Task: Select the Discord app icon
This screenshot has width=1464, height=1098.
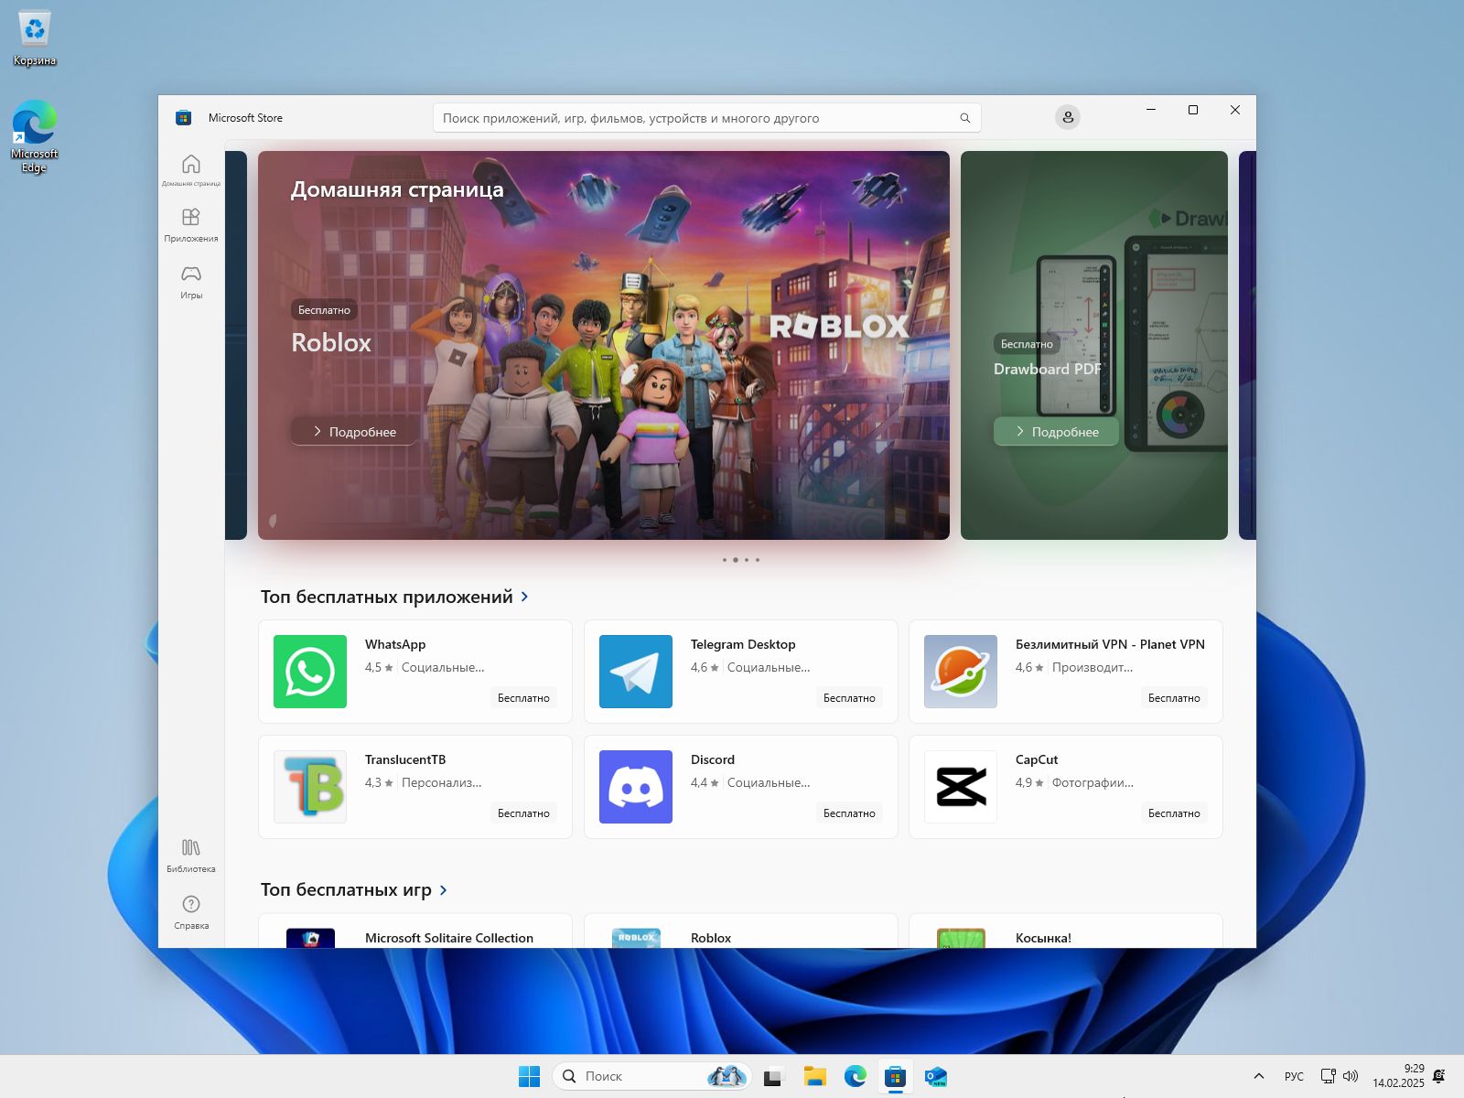Action: pyautogui.click(x=635, y=787)
